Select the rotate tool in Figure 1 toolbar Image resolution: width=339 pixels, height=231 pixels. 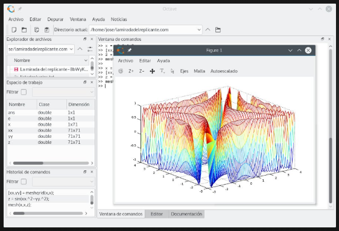tap(121, 71)
